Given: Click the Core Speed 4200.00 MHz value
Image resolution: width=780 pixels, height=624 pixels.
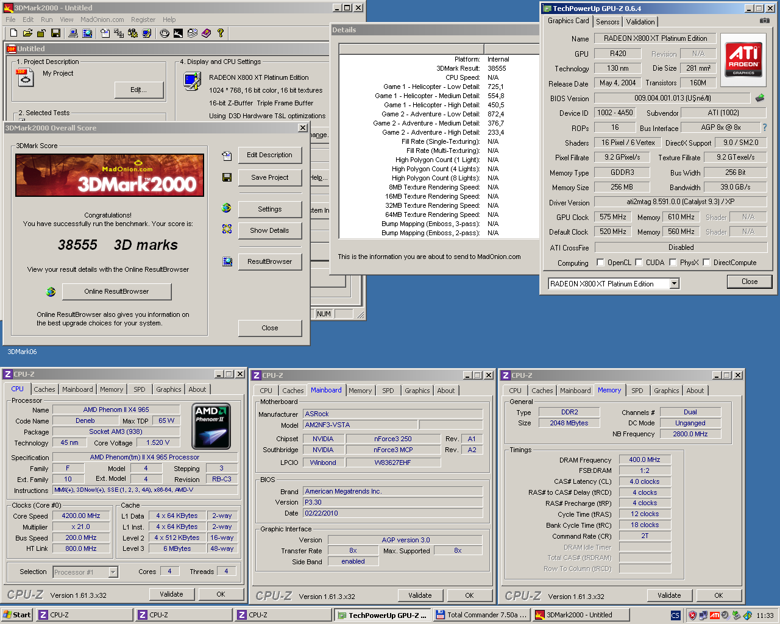Looking at the screenshot, I should click(x=81, y=516).
